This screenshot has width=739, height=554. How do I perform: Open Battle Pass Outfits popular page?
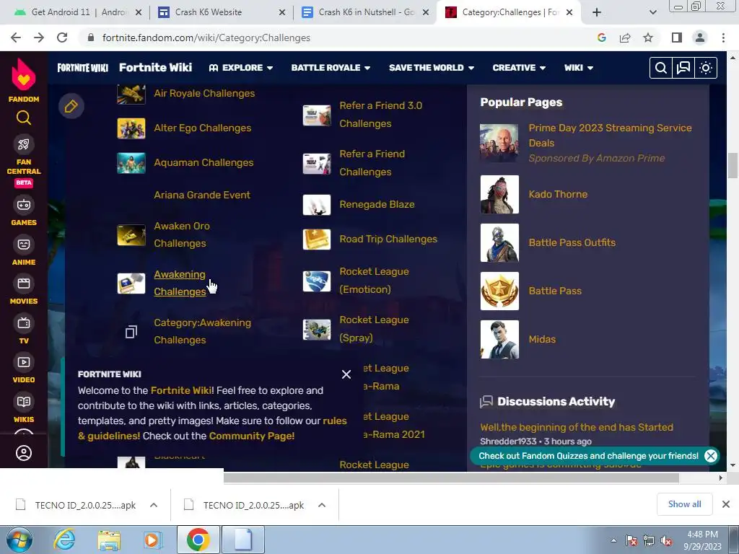(572, 242)
